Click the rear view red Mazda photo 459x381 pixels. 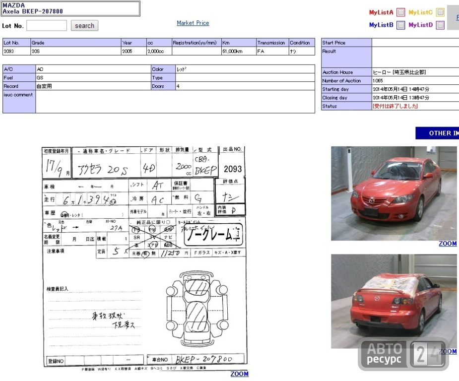[x=393, y=301]
